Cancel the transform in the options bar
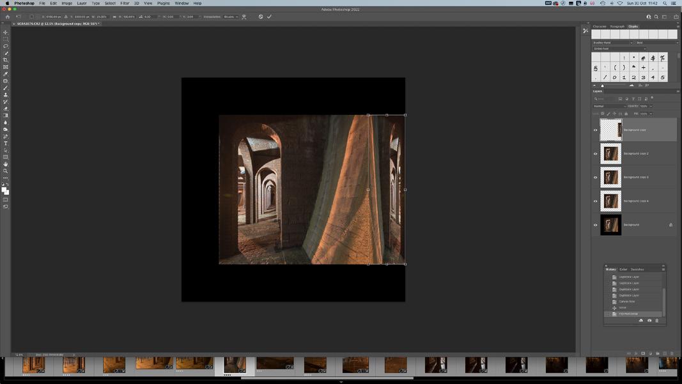 [261, 17]
